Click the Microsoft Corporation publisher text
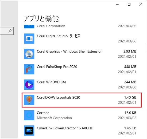The image size is (147, 139). (54, 118)
